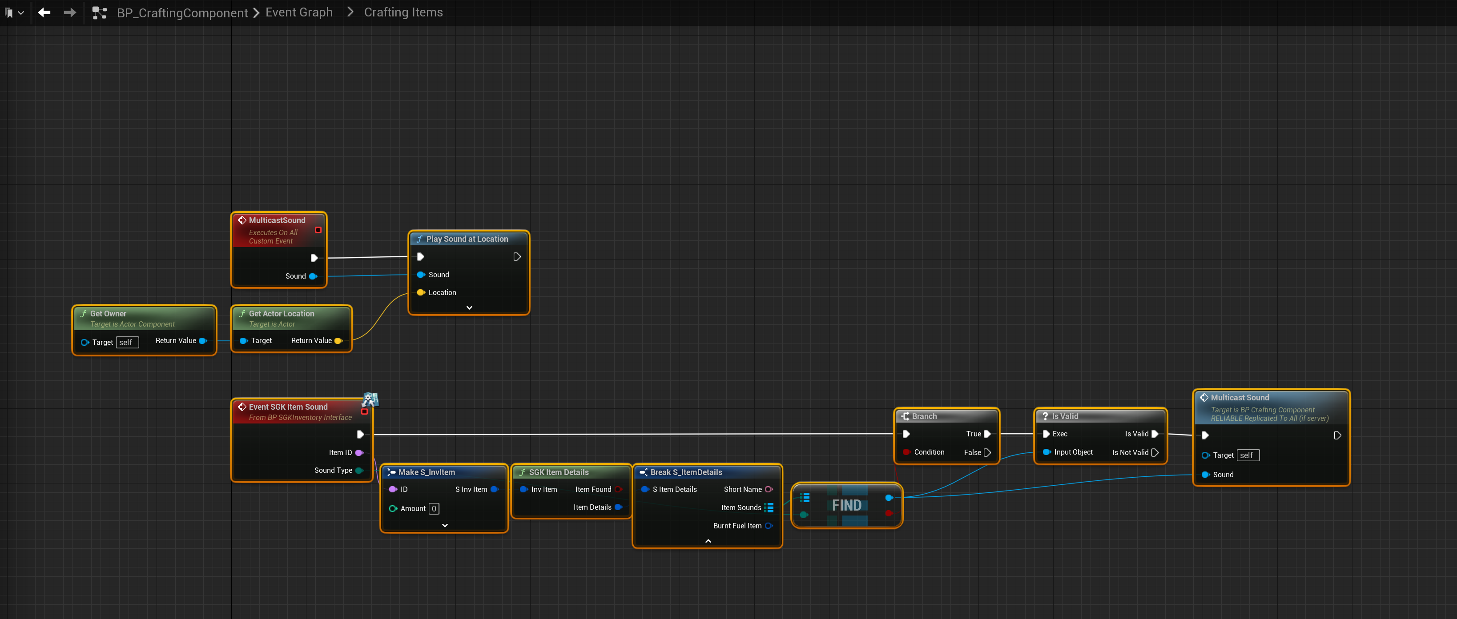Open the bookmarks dropdown in top-left
This screenshot has width=1457, height=619.
(14, 12)
